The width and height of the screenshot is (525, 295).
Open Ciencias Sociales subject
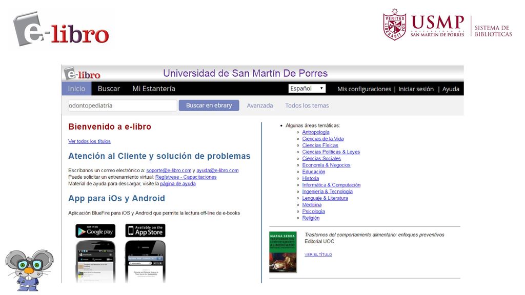coord(321,159)
